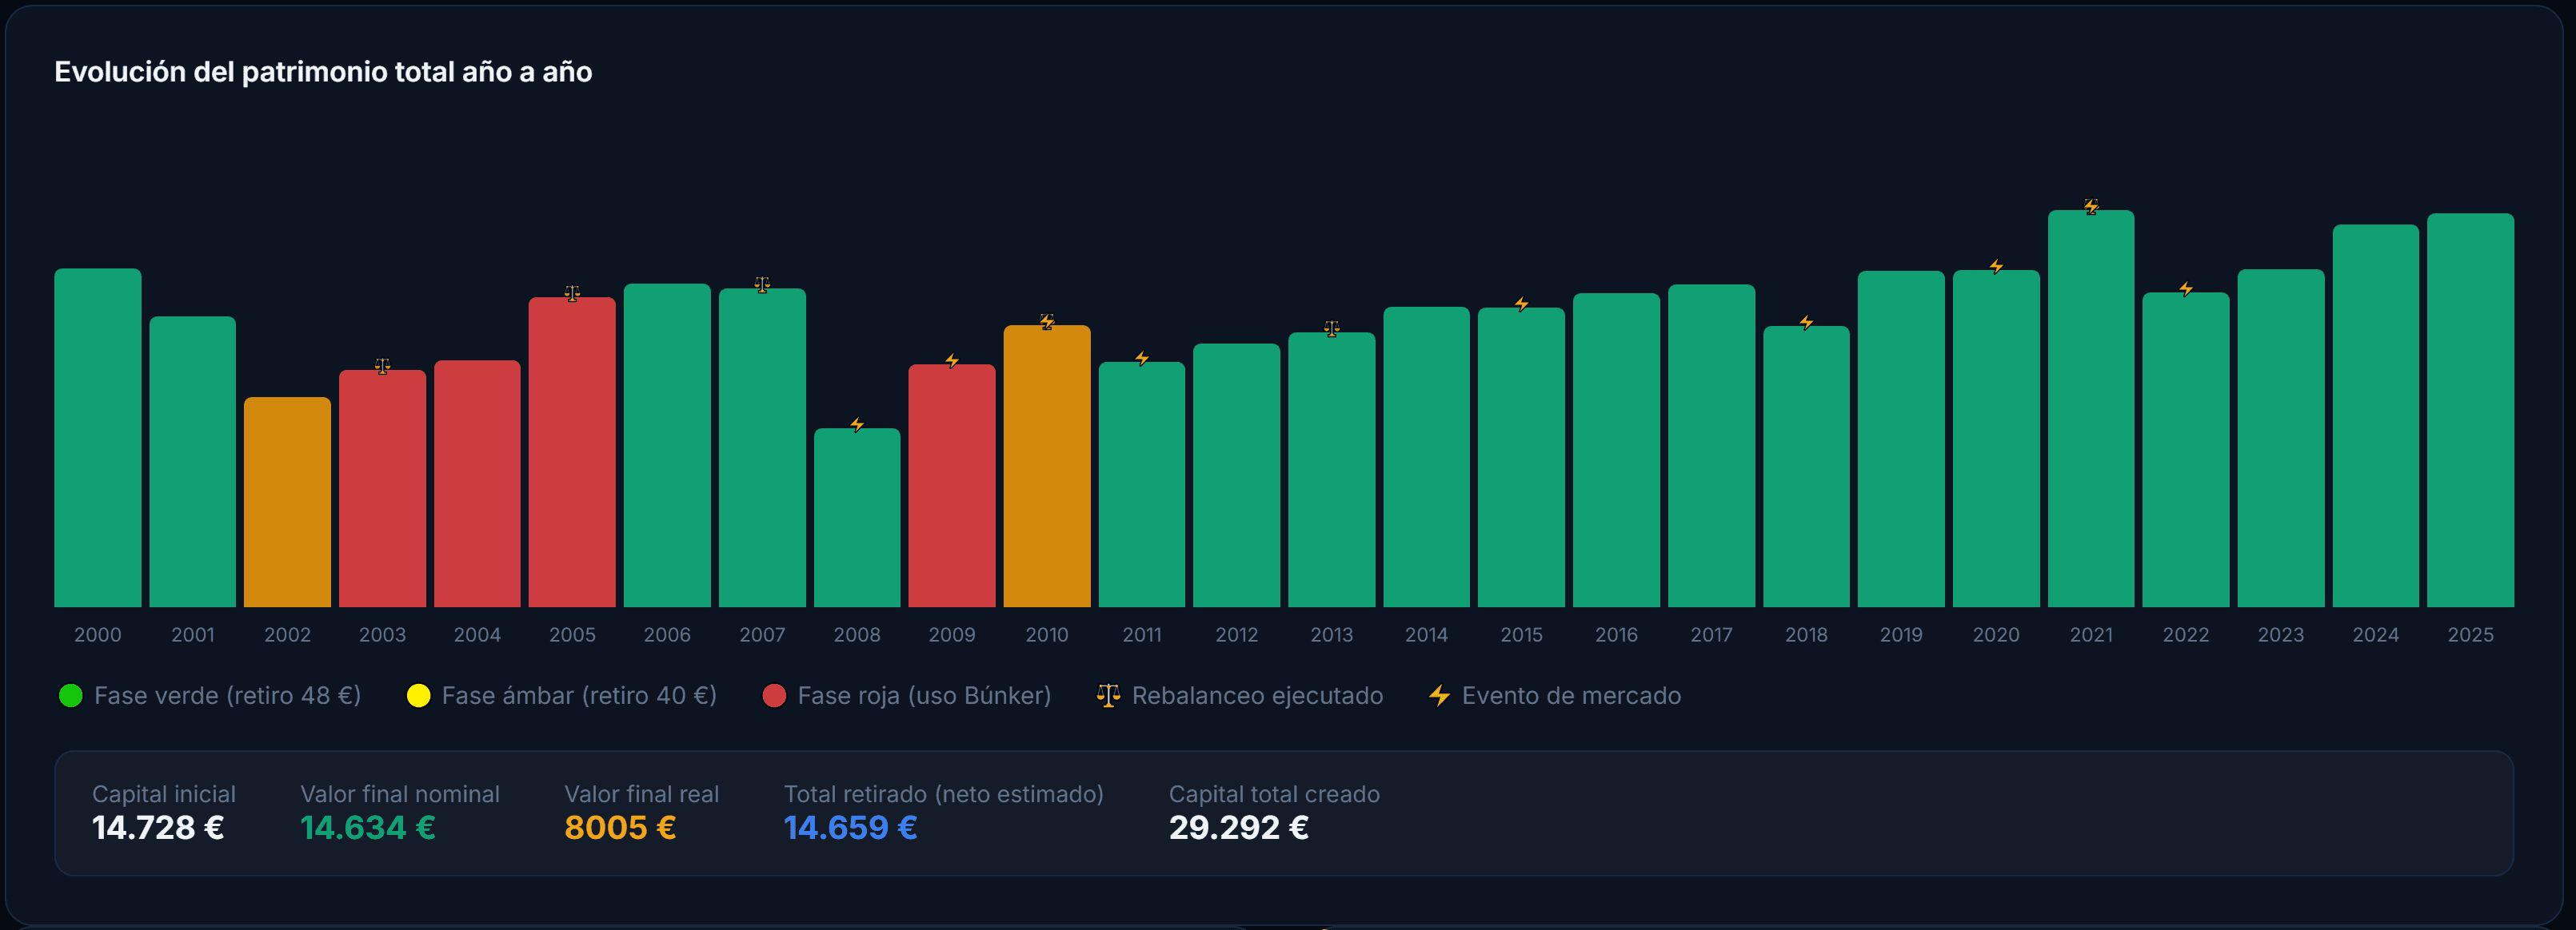
Task: Click the 'Fase roja (uso Búnker)' legend text
Action: (x=924, y=695)
